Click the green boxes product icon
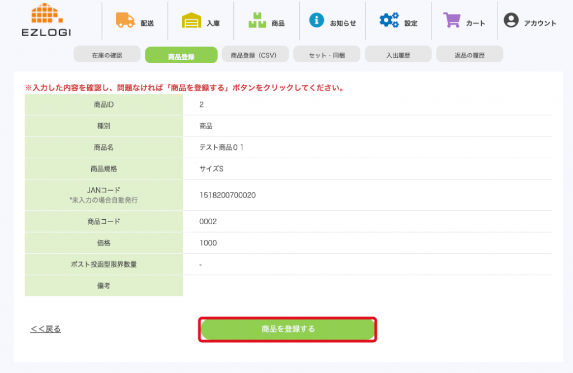This screenshot has width=573, height=373. [x=257, y=21]
